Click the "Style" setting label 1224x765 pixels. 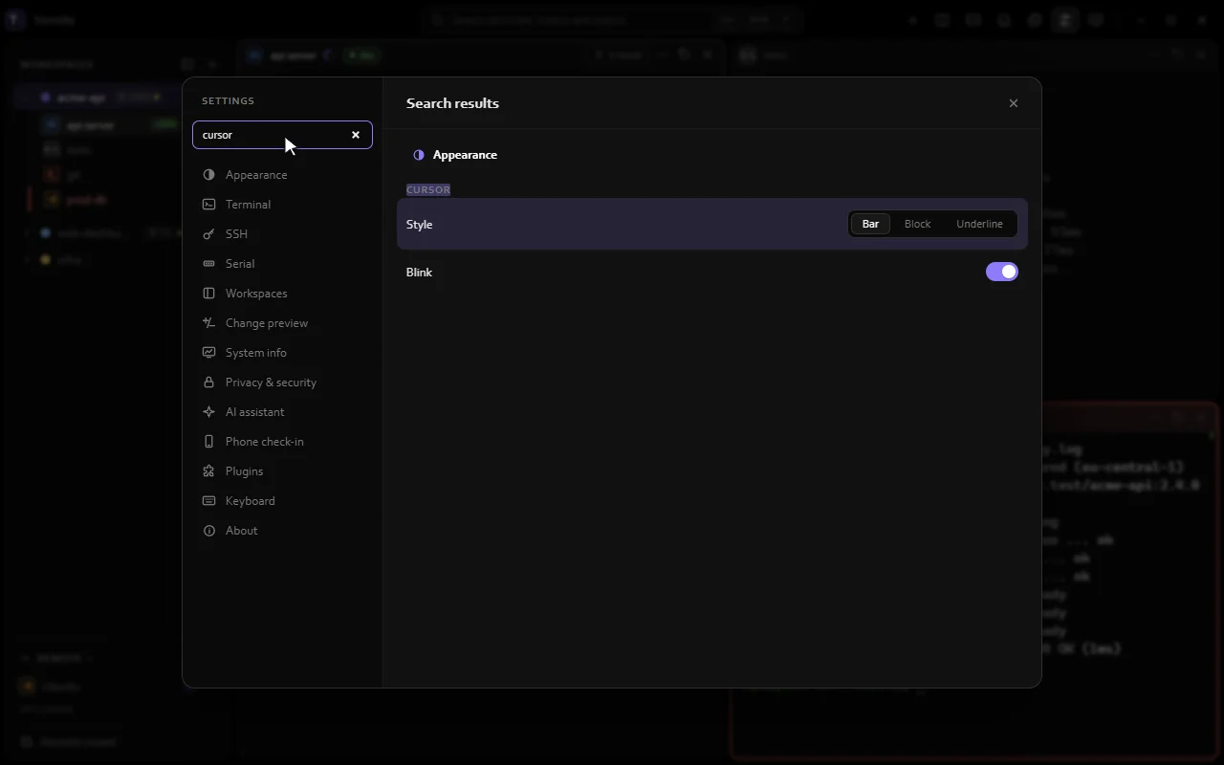tap(420, 225)
